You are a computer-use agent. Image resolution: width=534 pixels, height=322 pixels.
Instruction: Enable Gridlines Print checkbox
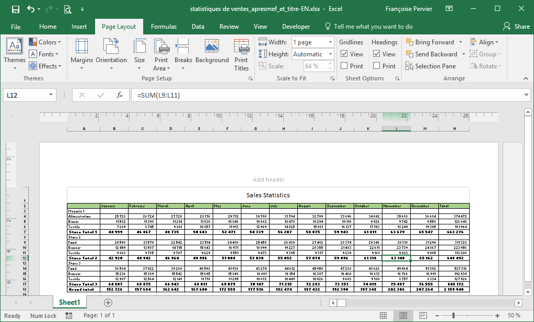coord(344,66)
